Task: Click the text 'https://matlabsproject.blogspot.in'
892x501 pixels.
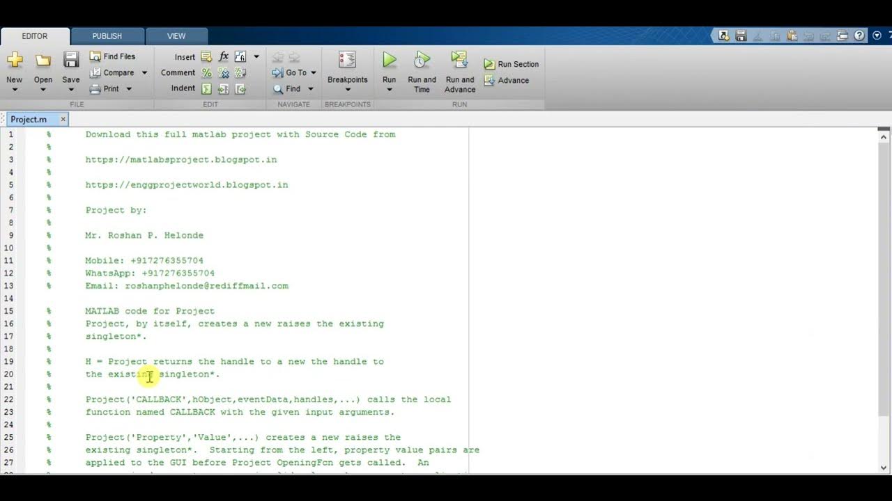Action: coord(181,159)
